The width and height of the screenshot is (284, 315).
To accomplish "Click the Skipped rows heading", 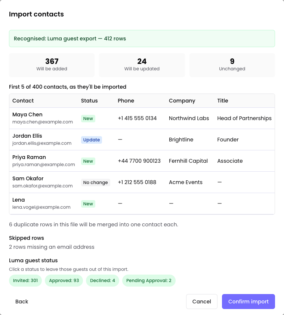I will (27, 238).
